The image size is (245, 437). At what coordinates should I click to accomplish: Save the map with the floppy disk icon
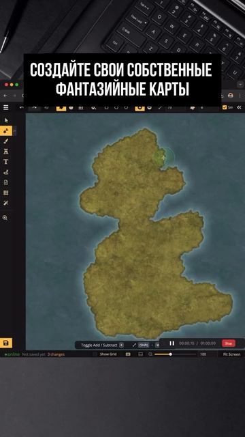[6, 343]
